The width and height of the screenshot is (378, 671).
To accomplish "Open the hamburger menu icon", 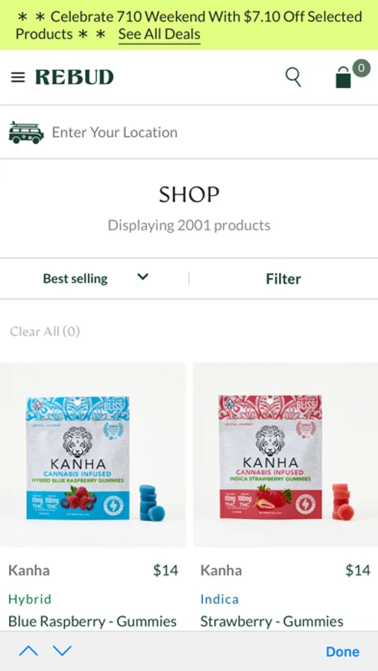I will (x=18, y=78).
